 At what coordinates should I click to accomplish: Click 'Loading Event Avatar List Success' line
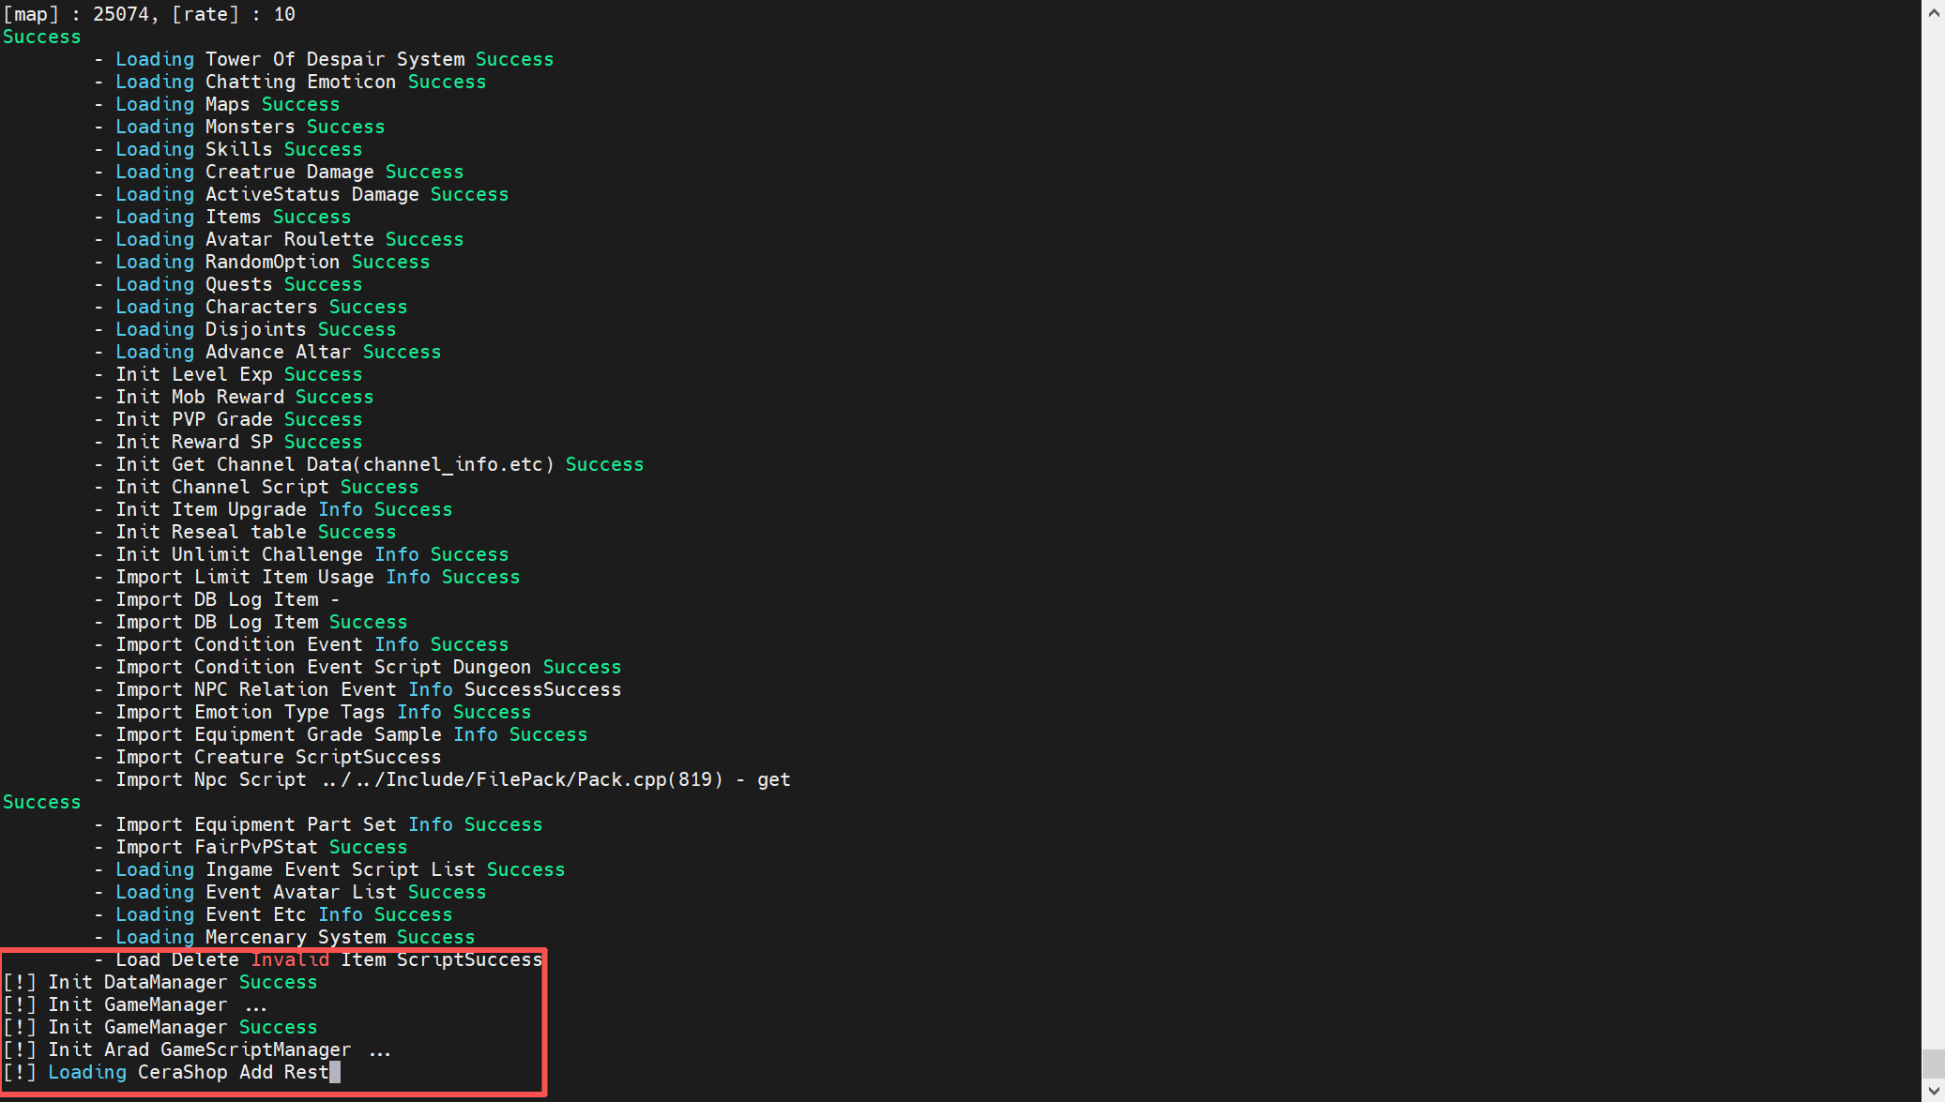[x=290, y=892]
